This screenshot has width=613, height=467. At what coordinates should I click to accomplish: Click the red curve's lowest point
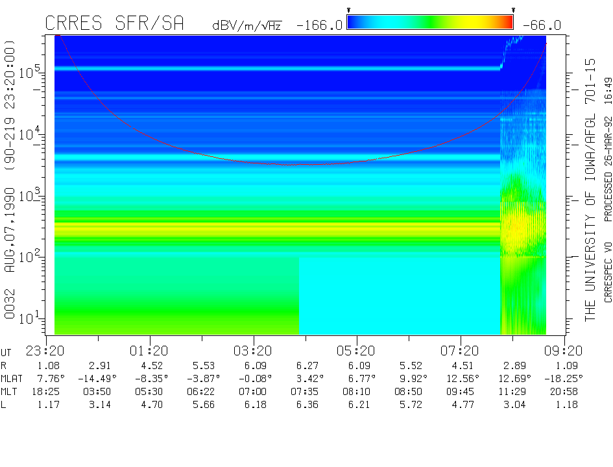point(305,164)
